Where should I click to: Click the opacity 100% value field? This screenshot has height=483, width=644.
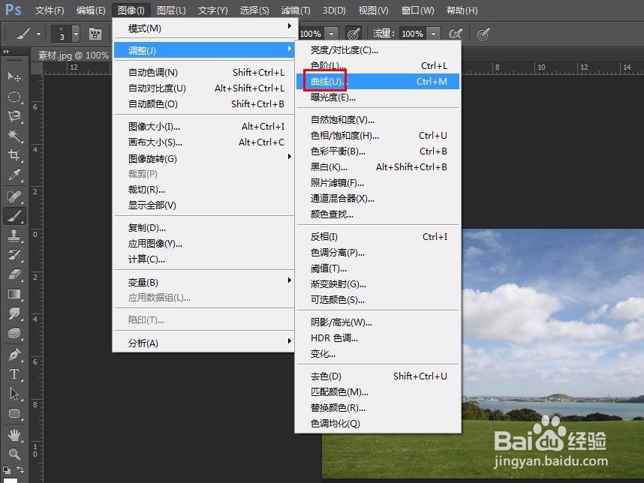pos(311,34)
